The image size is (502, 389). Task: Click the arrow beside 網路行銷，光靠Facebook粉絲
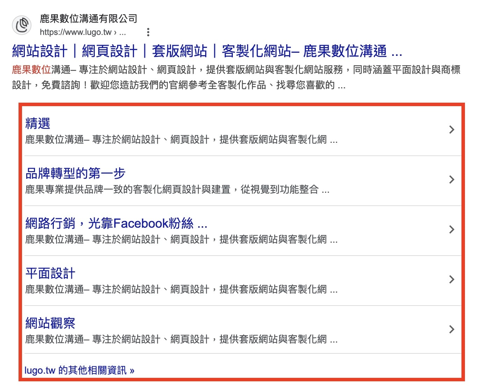[x=451, y=229]
